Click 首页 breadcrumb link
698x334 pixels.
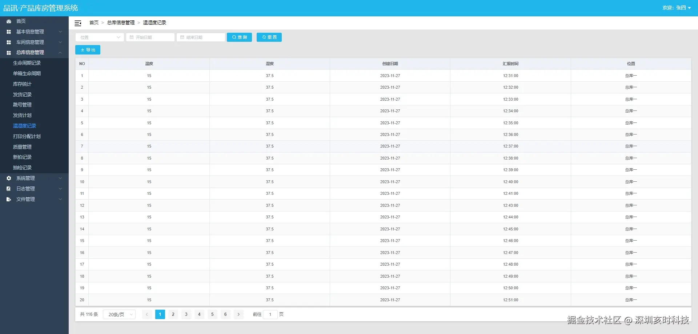pyautogui.click(x=94, y=23)
